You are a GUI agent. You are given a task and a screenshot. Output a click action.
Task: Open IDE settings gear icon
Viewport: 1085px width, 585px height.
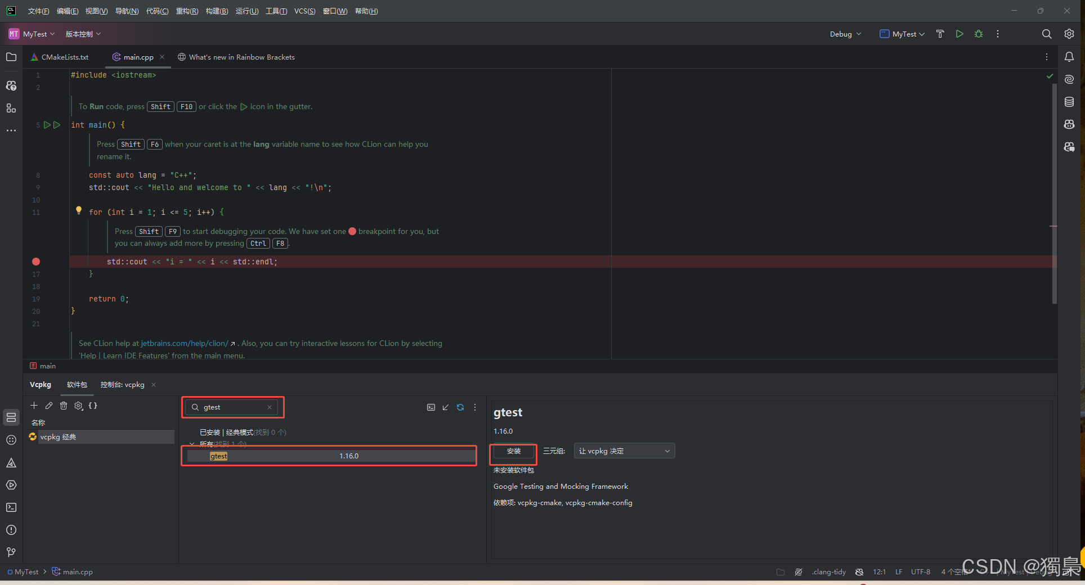coord(1069,34)
